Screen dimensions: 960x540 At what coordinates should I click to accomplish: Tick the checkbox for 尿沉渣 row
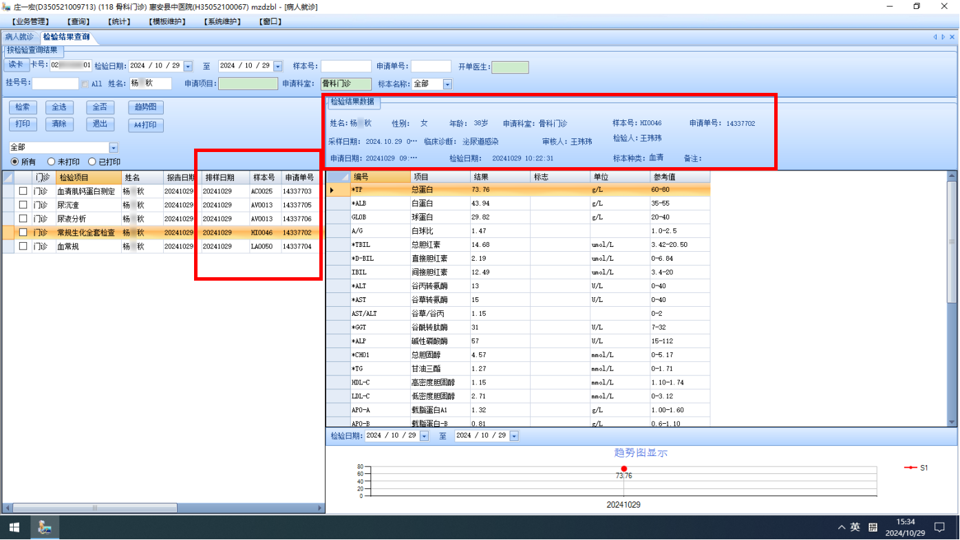(23, 204)
